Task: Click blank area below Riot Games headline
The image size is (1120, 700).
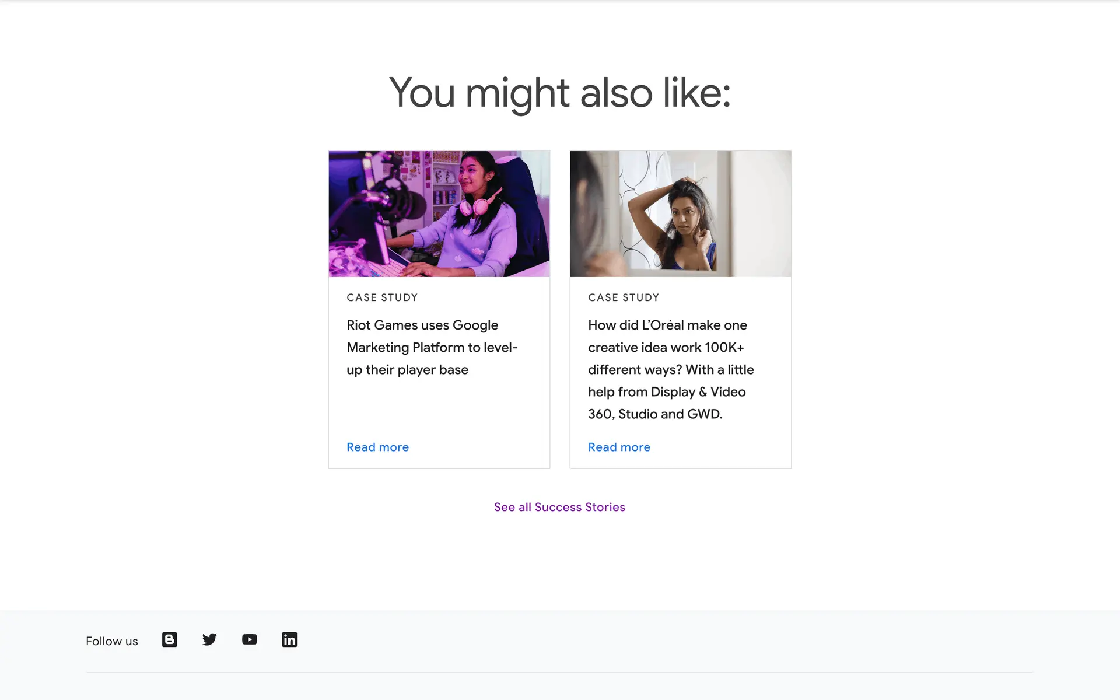Action: (x=439, y=408)
